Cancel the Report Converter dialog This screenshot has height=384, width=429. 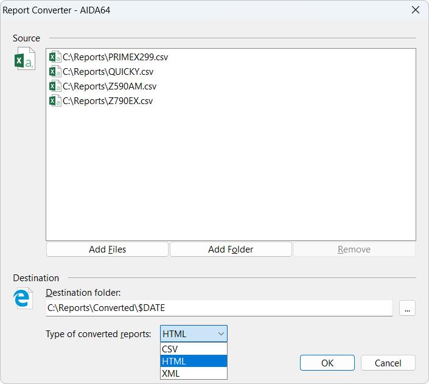[x=388, y=363]
